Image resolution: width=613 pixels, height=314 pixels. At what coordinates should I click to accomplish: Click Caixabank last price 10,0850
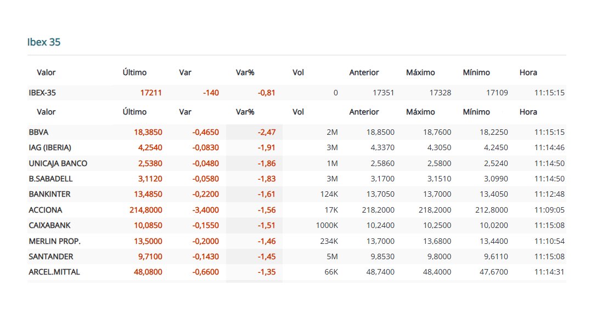tap(148, 225)
